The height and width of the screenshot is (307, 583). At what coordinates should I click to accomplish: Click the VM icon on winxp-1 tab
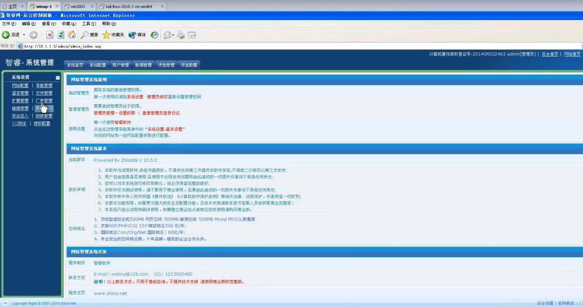point(32,6)
